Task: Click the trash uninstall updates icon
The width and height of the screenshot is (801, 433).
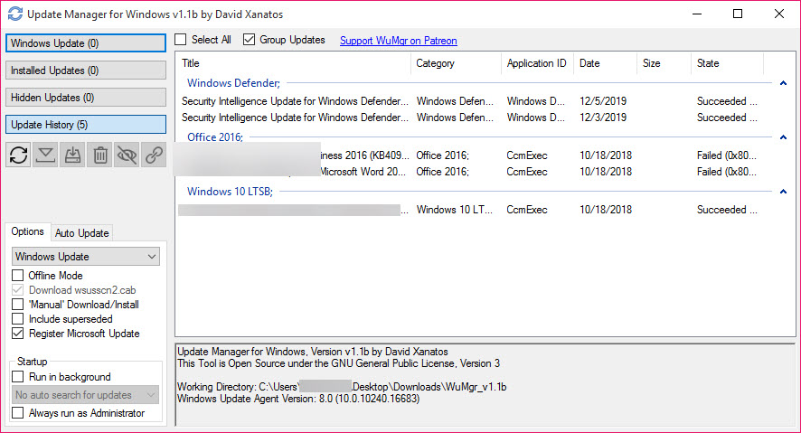Action: 100,155
